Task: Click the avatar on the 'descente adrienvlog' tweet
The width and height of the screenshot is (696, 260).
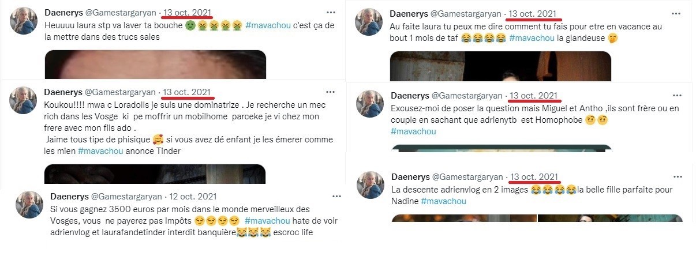Action: (370, 185)
